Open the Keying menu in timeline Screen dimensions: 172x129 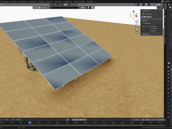pyautogui.click(x=7, y=120)
